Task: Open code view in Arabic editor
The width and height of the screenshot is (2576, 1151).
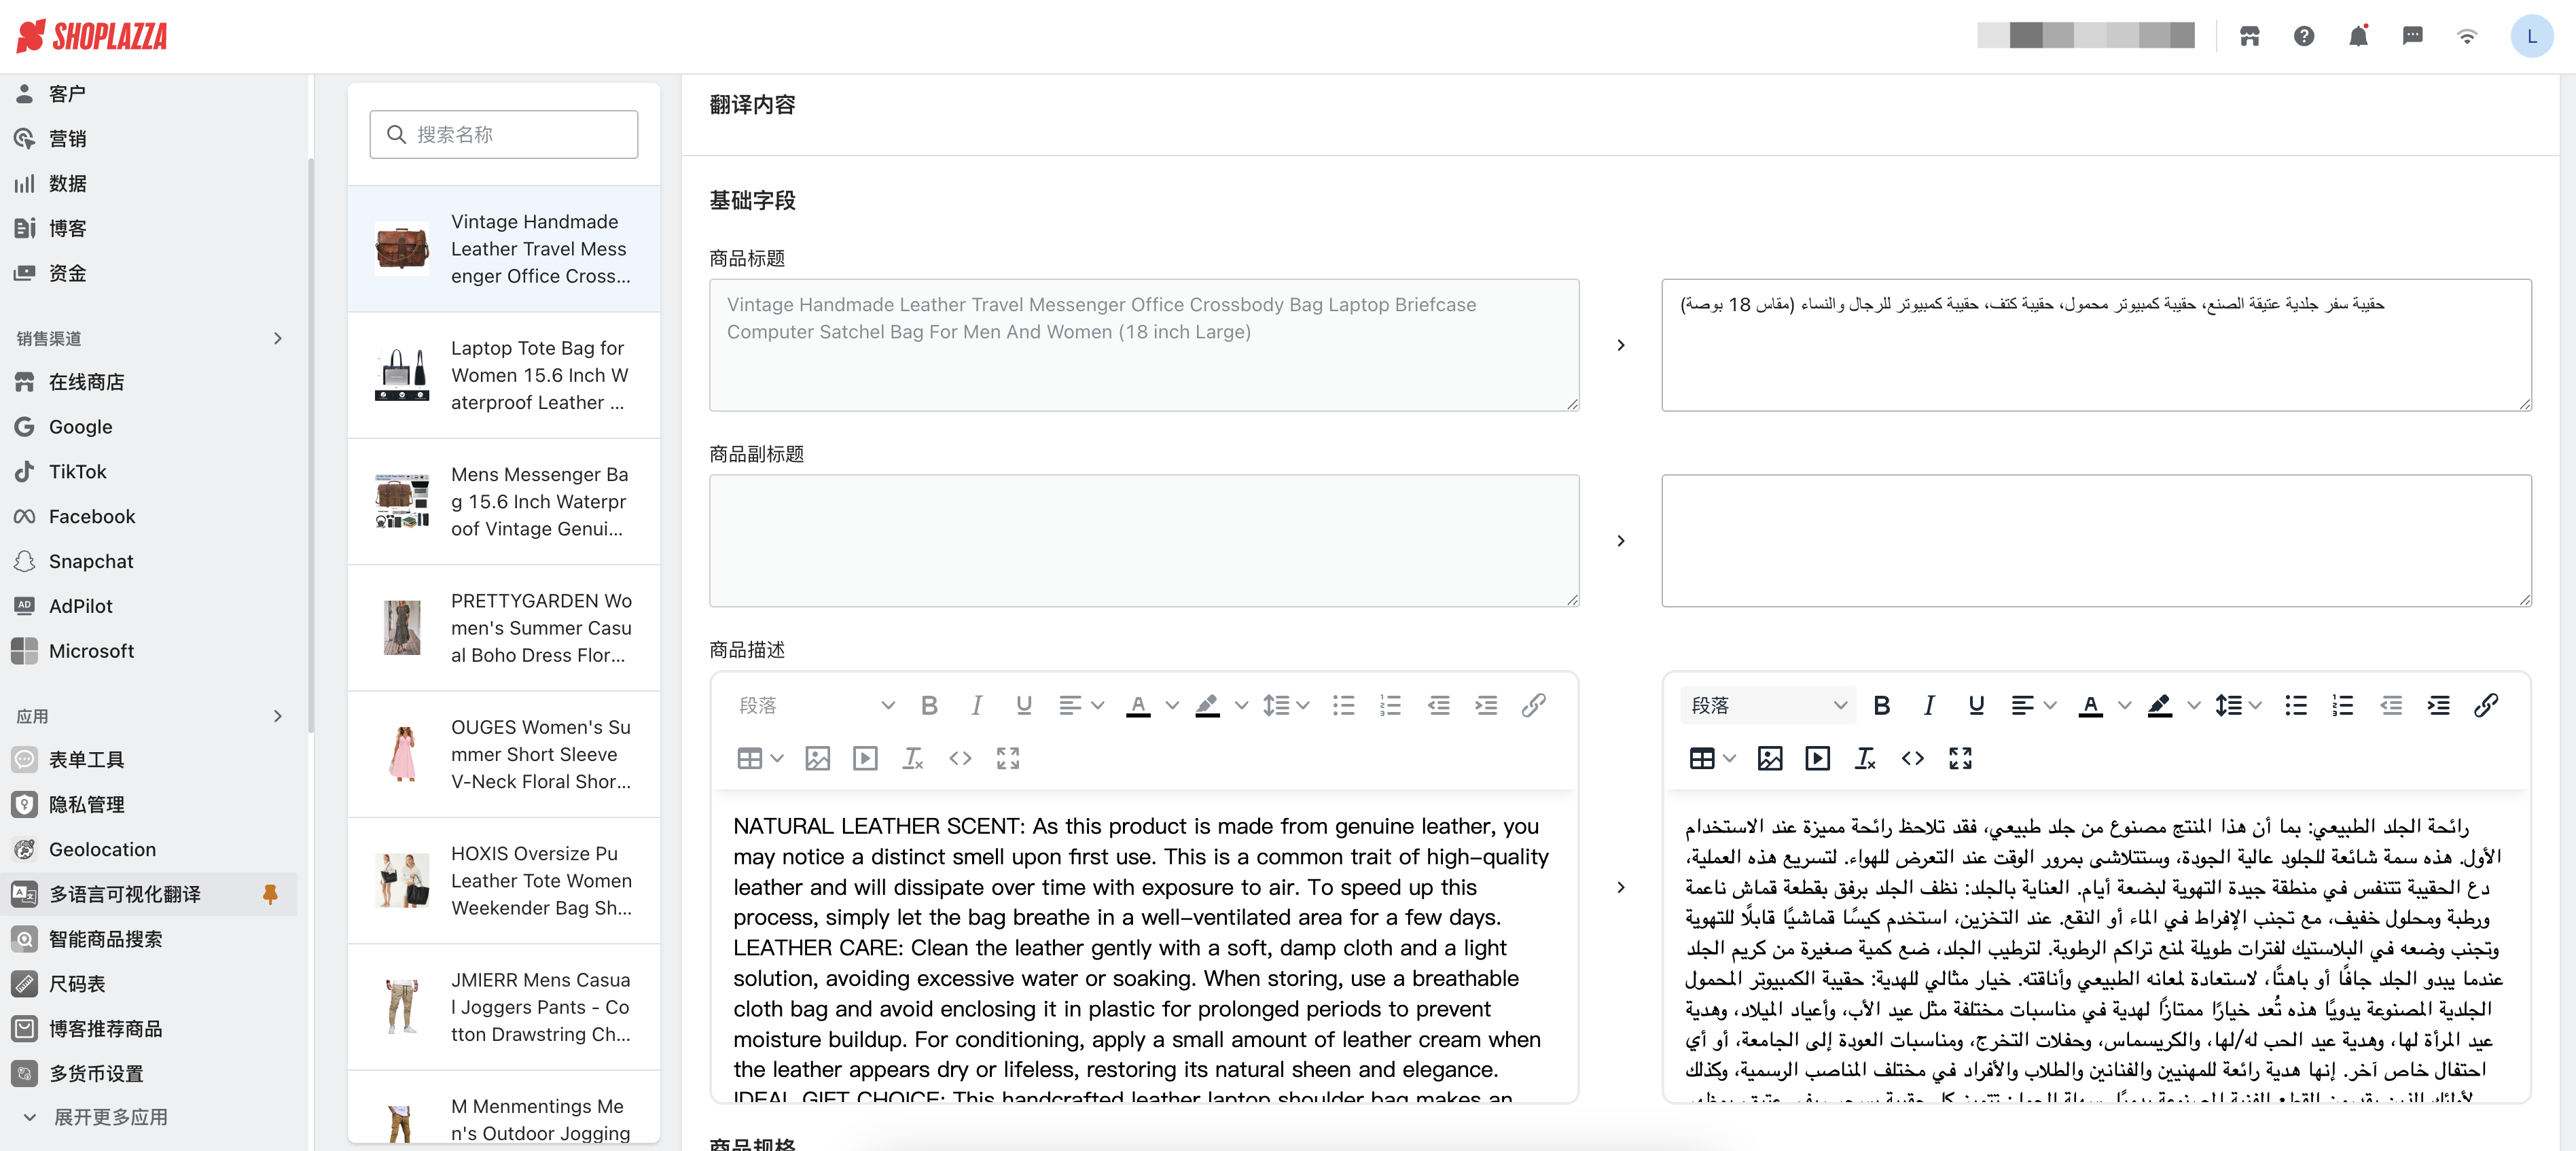Action: (1912, 758)
